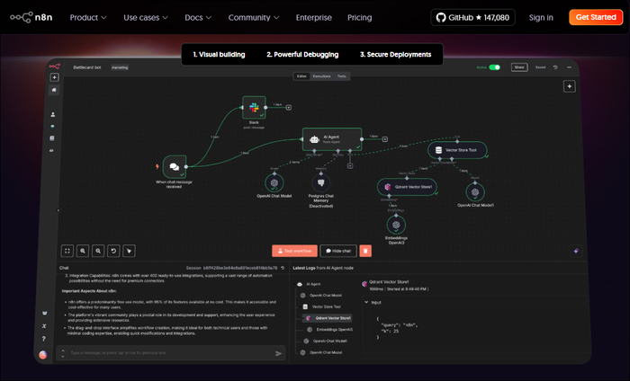Image resolution: width=630 pixels, height=381 pixels.
Task: Click the Qdrant Vector Store1 node
Action: [x=407, y=187]
